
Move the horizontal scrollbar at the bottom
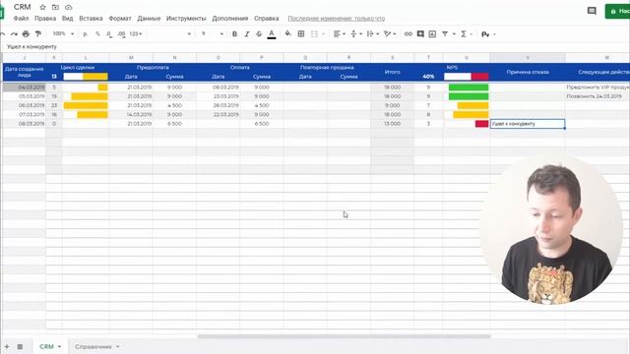[x=344, y=336]
